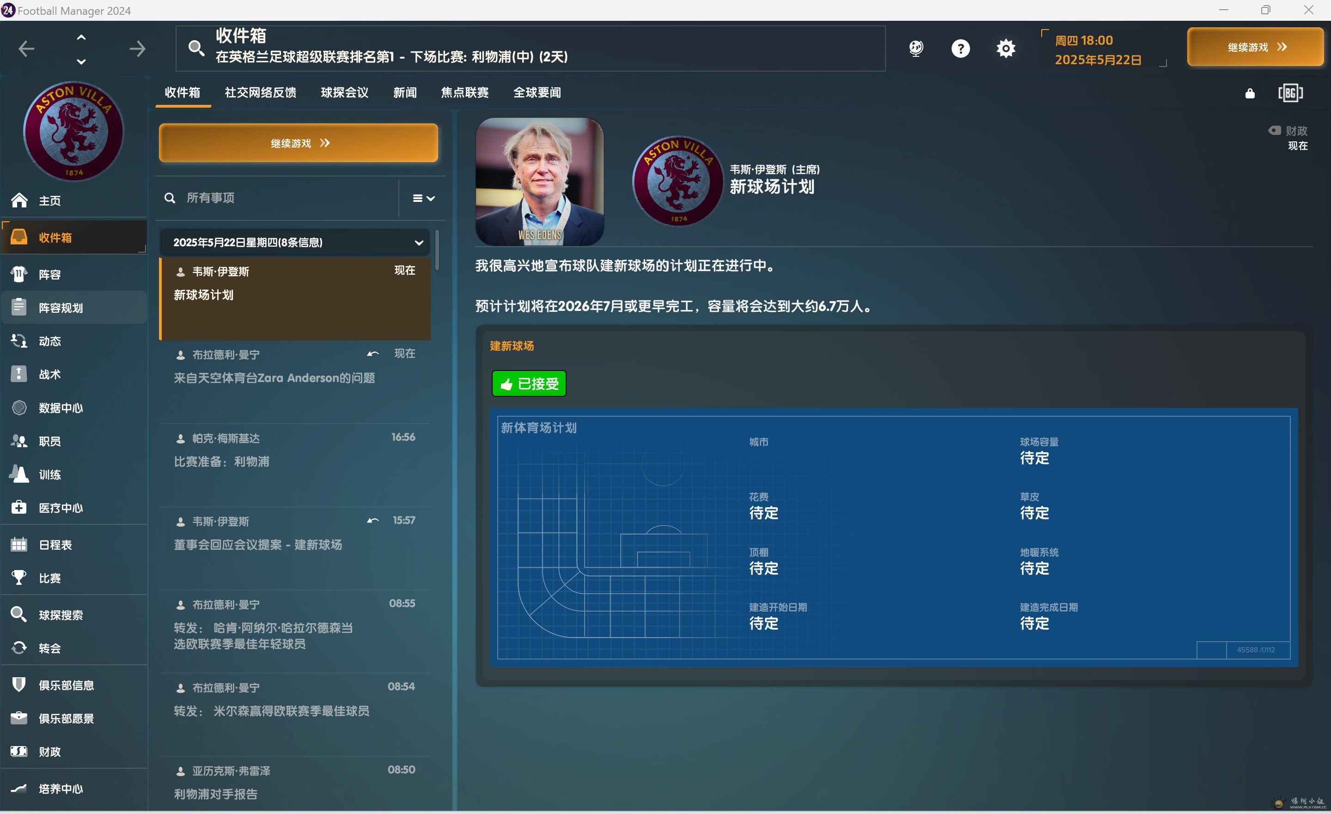The height and width of the screenshot is (814, 1331).
Task: Open 阵容 squad in sidebar
Action: 73,274
